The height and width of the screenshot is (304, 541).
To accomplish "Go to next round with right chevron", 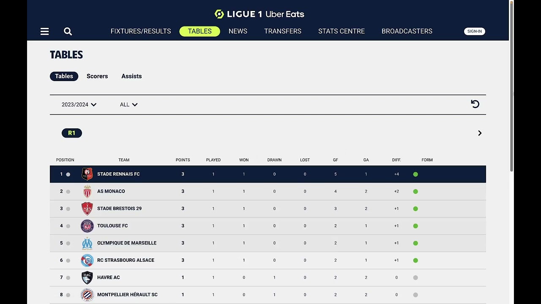I will click(480, 133).
